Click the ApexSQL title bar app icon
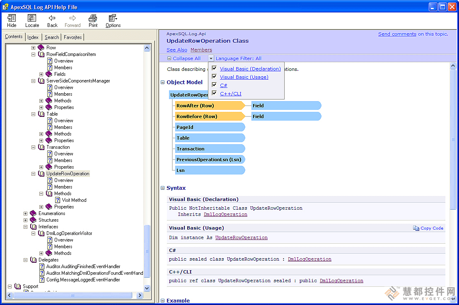Screen dimensions: 459x305 (x=5, y=7)
